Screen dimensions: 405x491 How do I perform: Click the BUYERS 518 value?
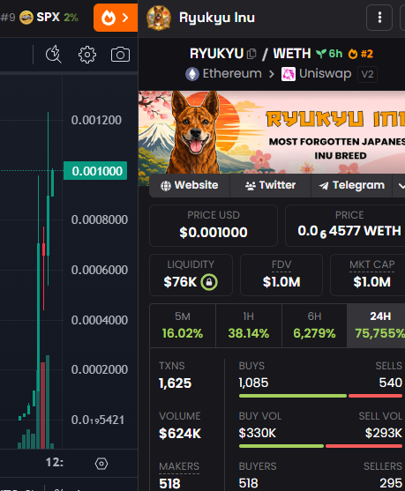point(248,483)
